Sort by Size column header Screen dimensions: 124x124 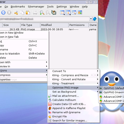coord(11,25)
